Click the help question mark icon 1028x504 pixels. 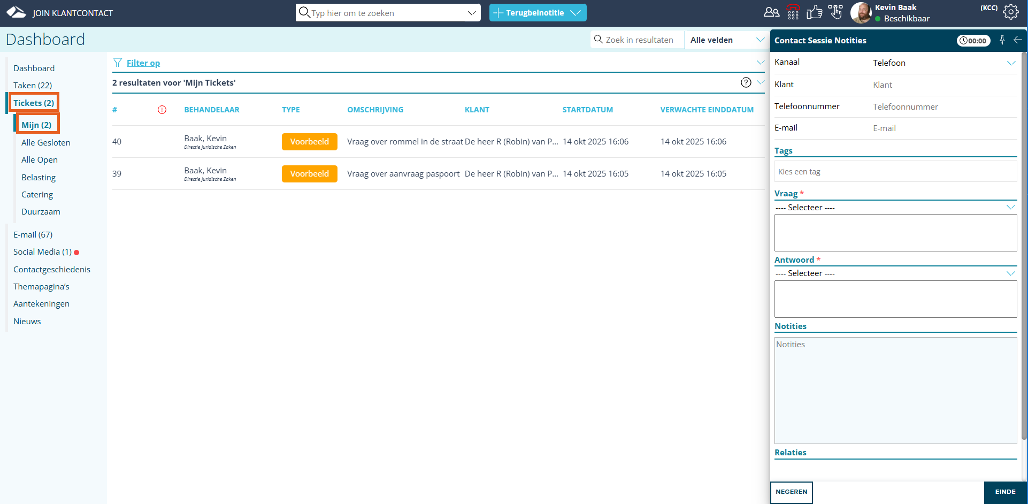(746, 82)
